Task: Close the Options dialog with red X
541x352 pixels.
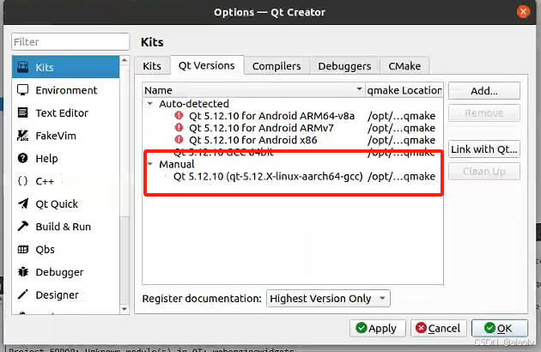Action: coord(523,12)
